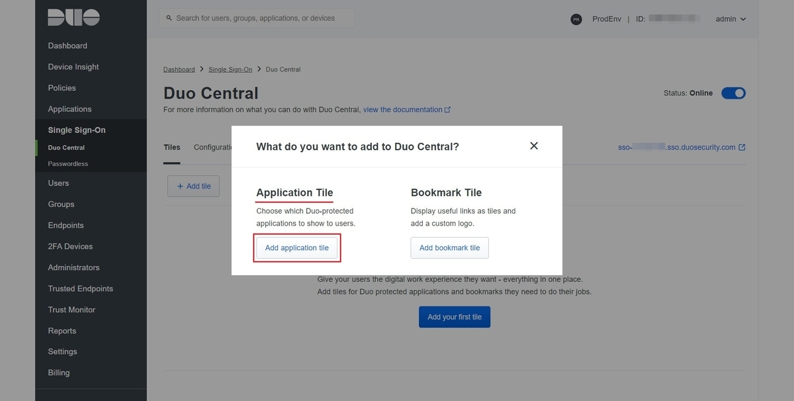Image resolution: width=794 pixels, height=401 pixels.
Task: Close the Add to Duo Central dialog
Action: point(534,146)
